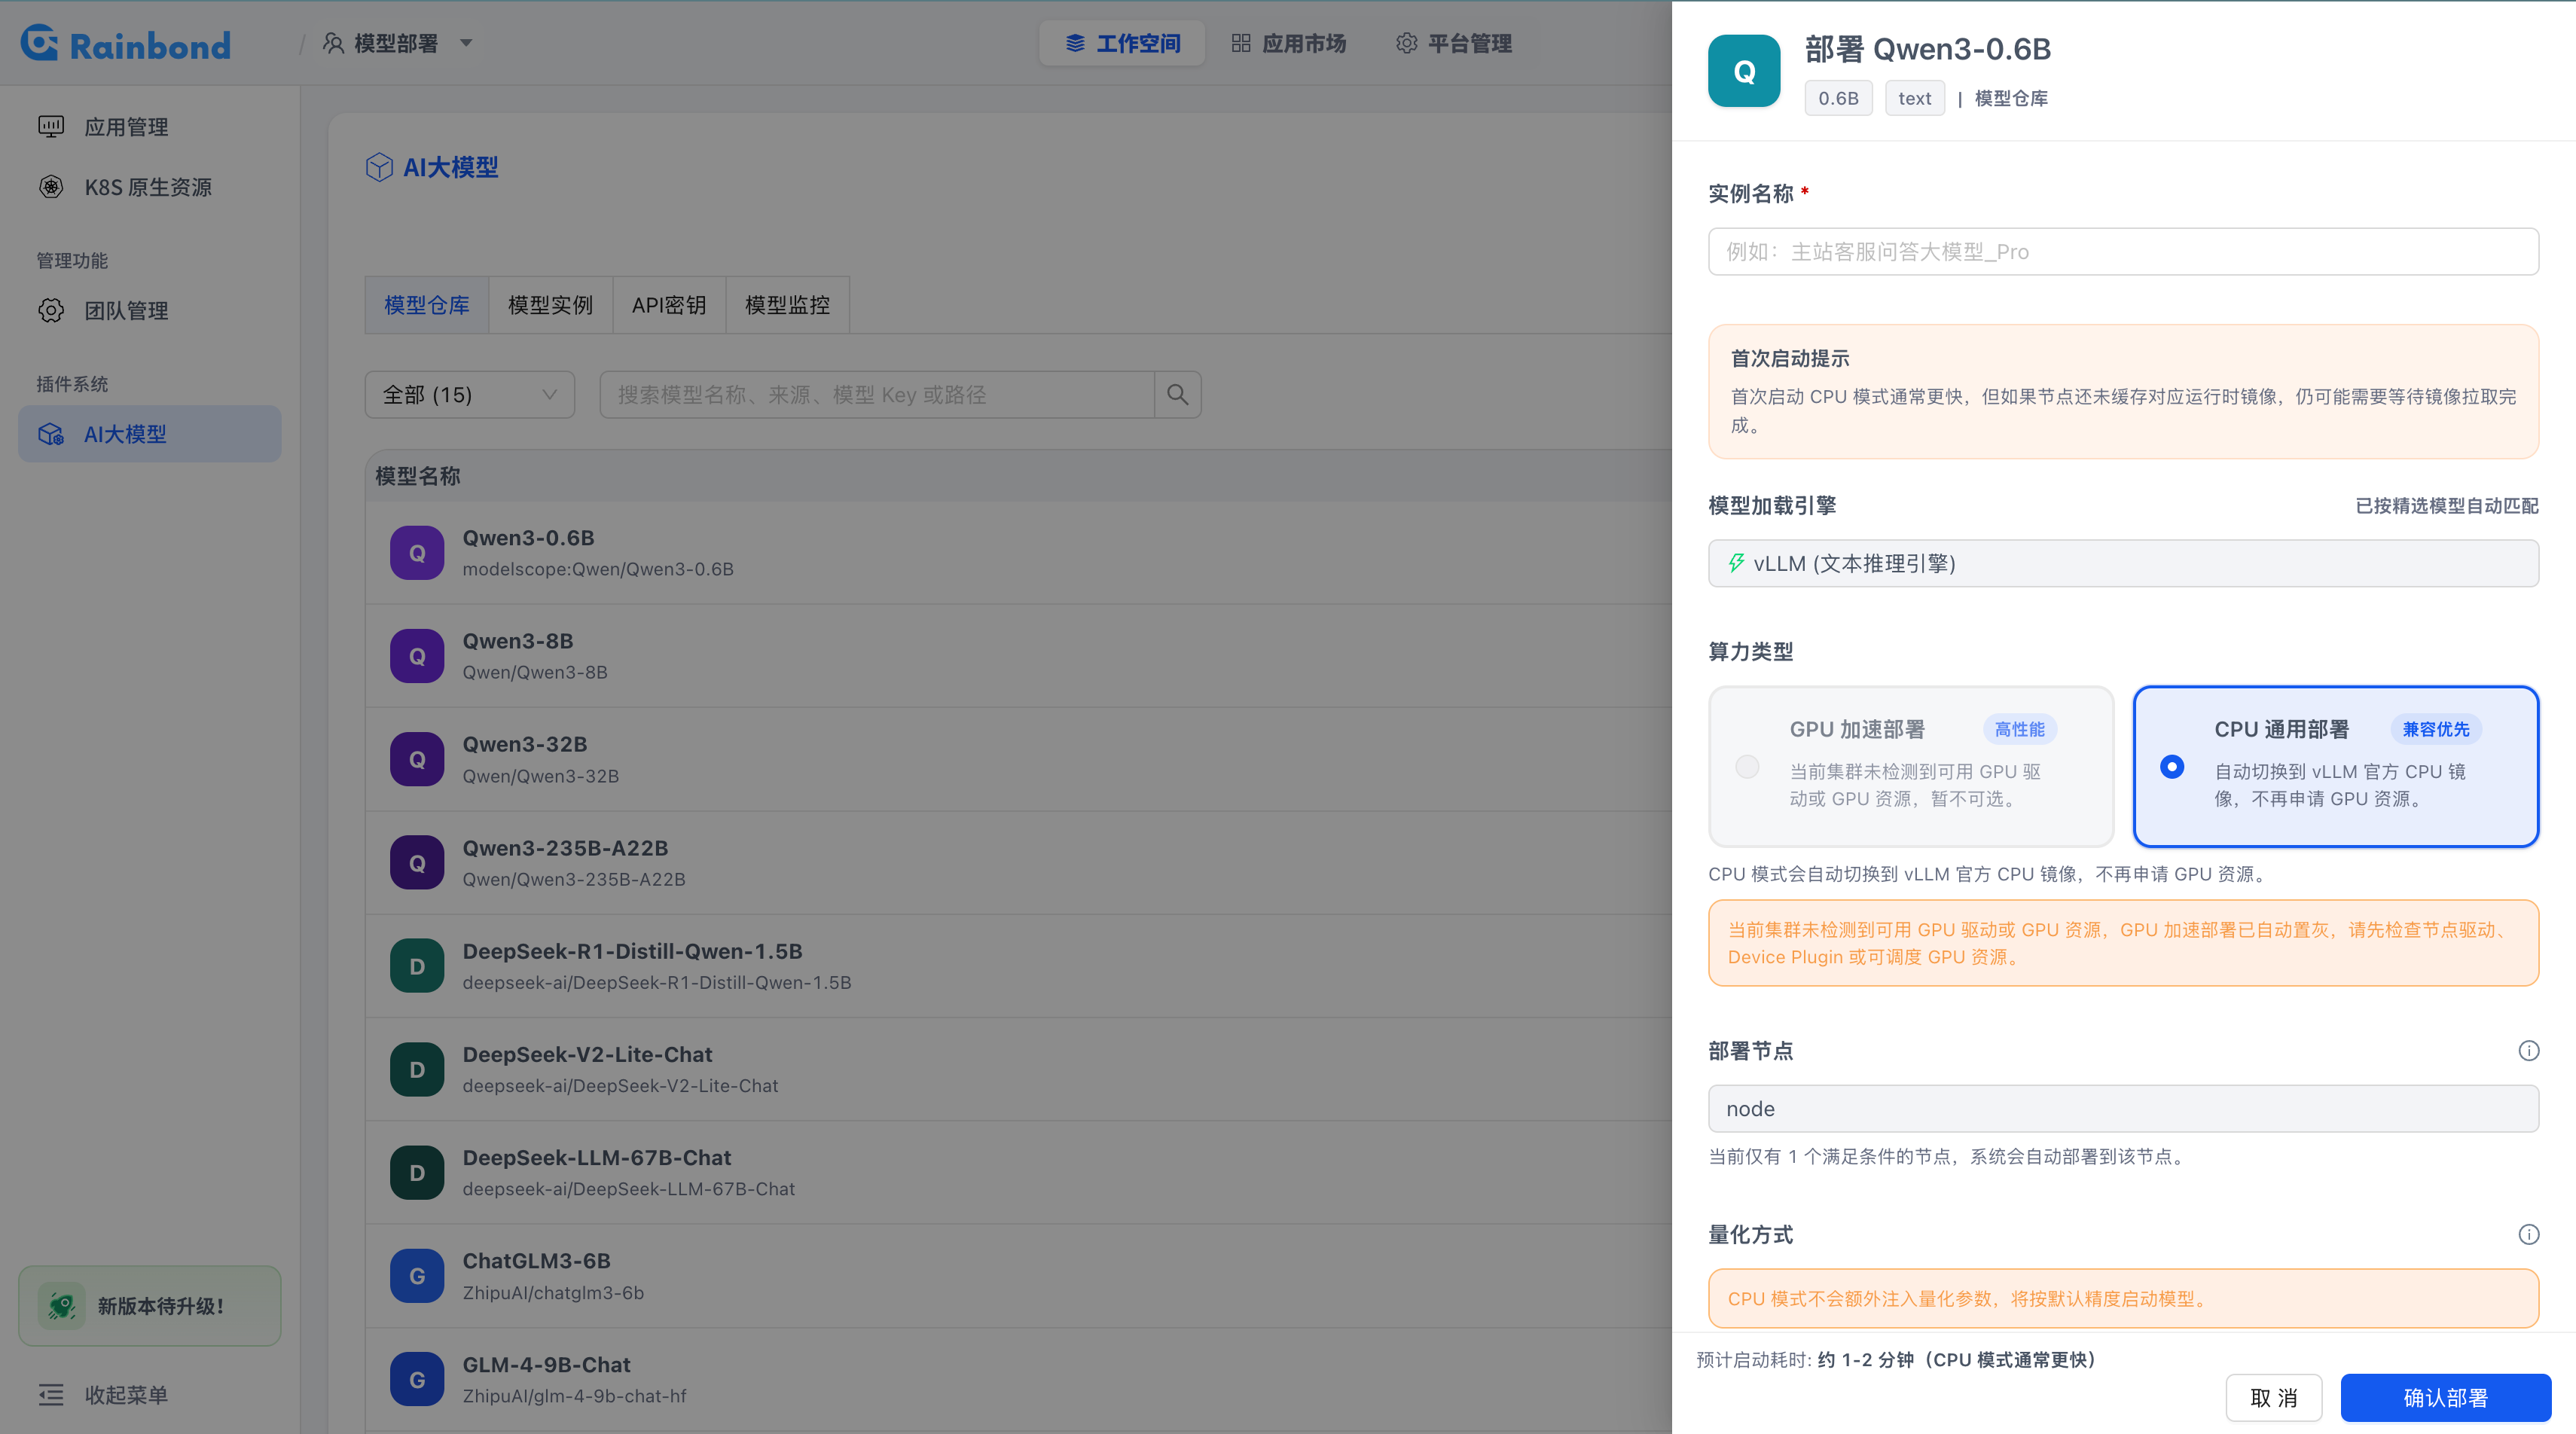The height and width of the screenshot is (1434, 2576).
Task: Click the 应用管理 monitor icon in sidebar
Action: pyautogui.click(x=51, y=126)
